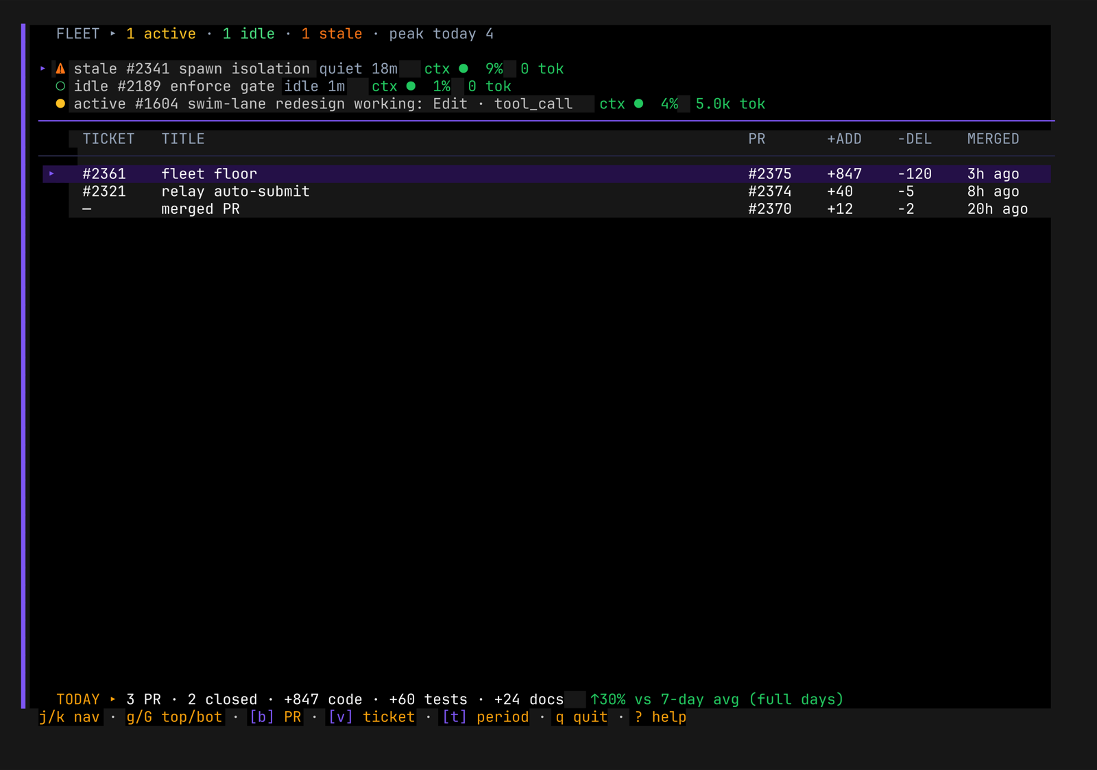Click the quiet 18m status text
Viewport: 1097px width, 770px height.
[x=359, y=69]
